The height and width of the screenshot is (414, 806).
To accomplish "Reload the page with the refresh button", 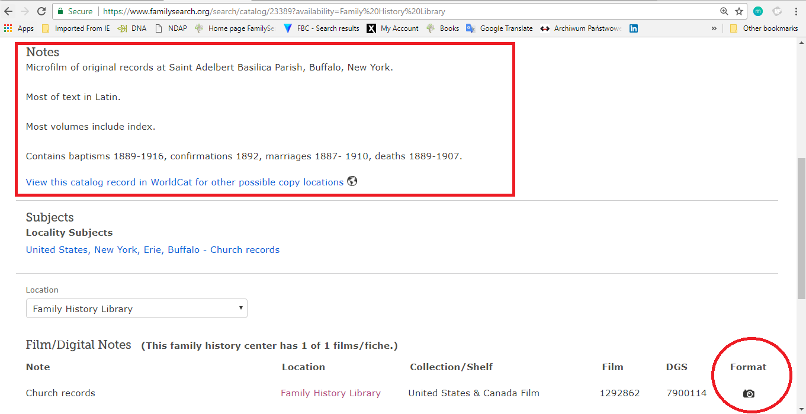I will point(41,11).
